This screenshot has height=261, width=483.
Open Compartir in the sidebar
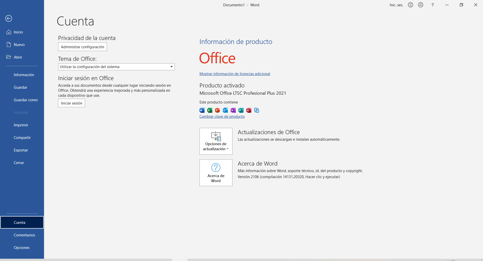(x=22, y=137)
